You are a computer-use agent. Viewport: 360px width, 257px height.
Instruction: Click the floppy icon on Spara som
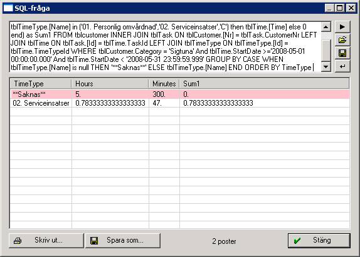click(94, 241)
